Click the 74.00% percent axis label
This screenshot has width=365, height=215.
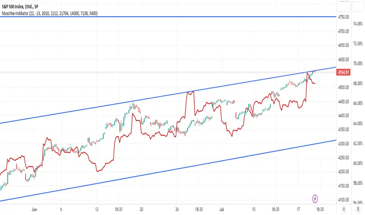(358, 24)
